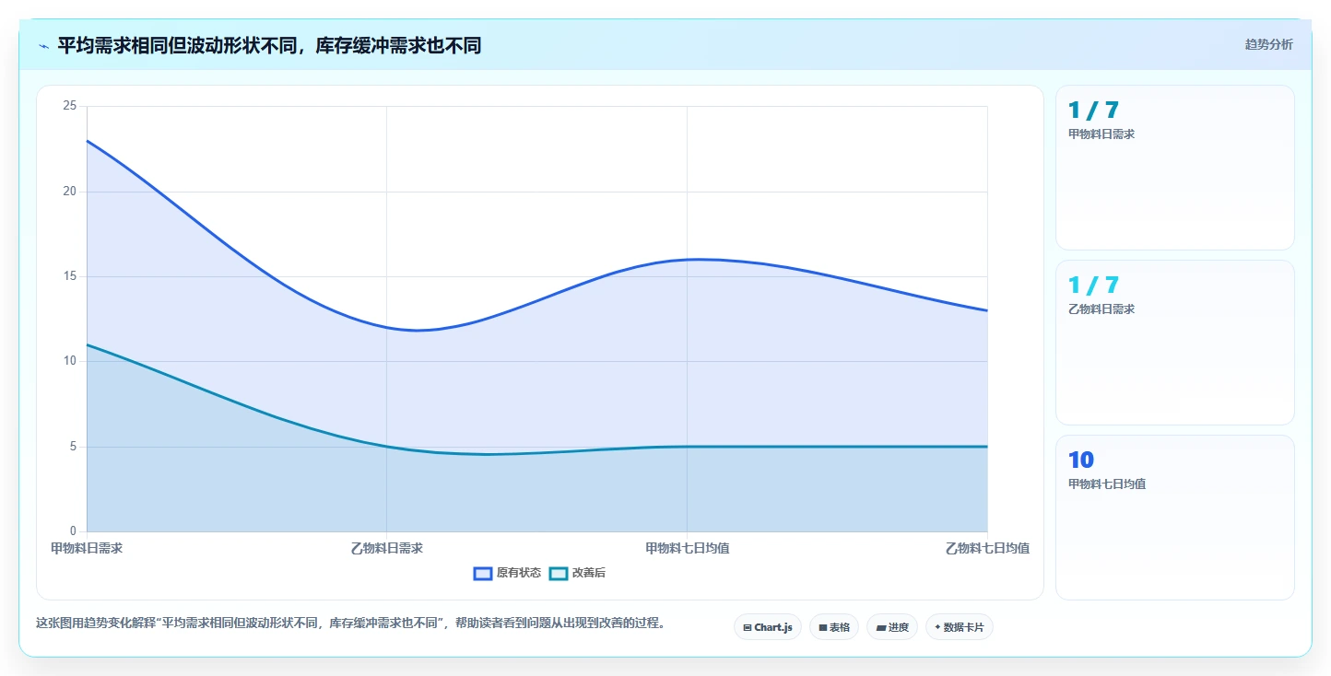
Task: Click the y-axis value 20
Action: (69, 192)
